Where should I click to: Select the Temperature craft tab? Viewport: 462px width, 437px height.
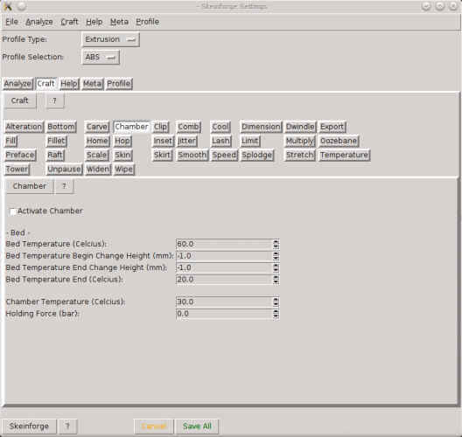coord(344,155)
